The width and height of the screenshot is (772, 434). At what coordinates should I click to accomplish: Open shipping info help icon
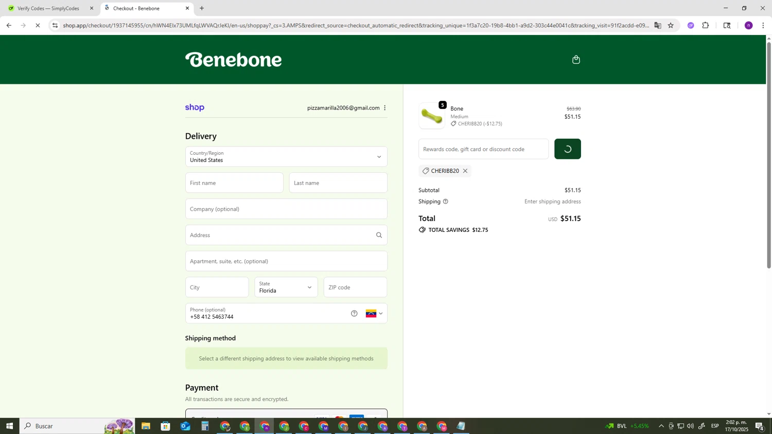(x=446, y=202)
